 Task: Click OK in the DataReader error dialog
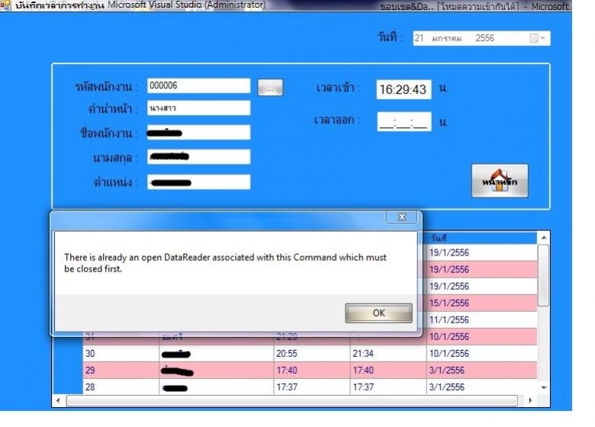[x=378, y=313]
